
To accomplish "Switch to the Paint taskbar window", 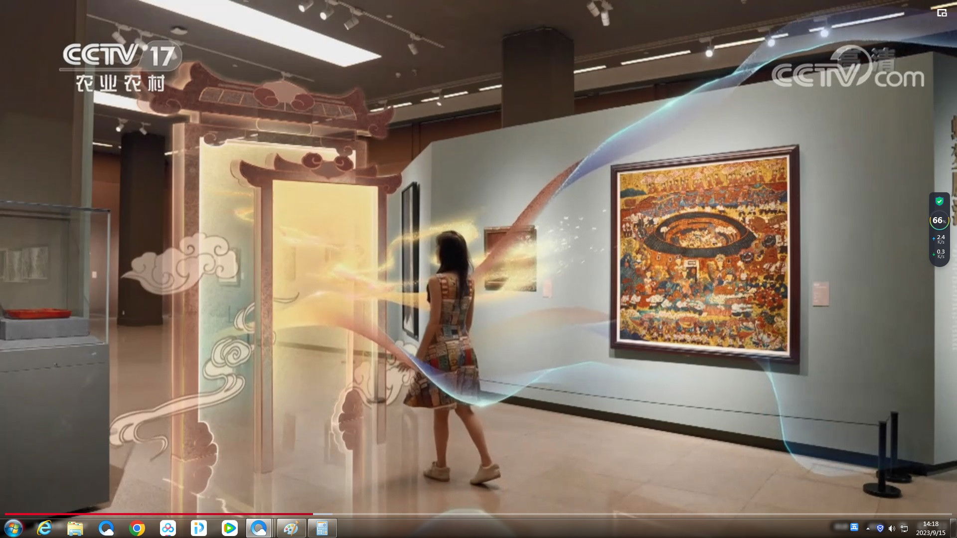I will [x=291, y=528].
